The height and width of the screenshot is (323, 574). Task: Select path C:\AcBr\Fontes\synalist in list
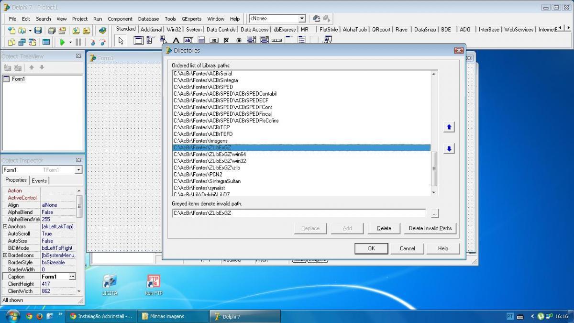coord(301,188)
